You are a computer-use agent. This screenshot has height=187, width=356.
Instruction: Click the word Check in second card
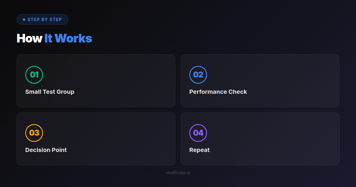(x=238, y=92)
